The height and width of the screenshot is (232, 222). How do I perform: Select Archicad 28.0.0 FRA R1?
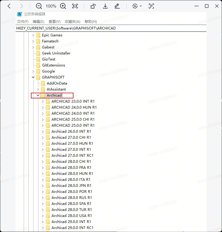(71, 168)
